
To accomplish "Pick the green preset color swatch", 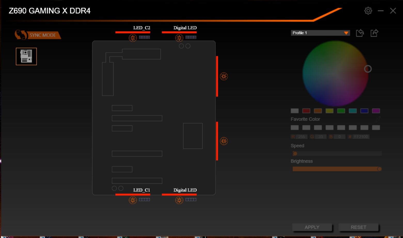I will coord(341,111).
